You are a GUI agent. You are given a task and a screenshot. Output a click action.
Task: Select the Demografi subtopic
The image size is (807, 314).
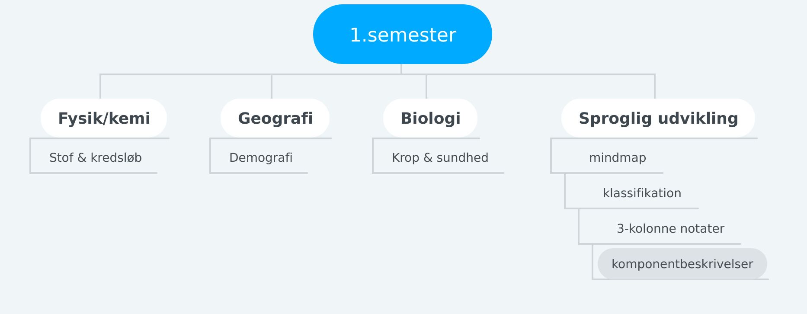pyautogui.click(x=261, y=157)
